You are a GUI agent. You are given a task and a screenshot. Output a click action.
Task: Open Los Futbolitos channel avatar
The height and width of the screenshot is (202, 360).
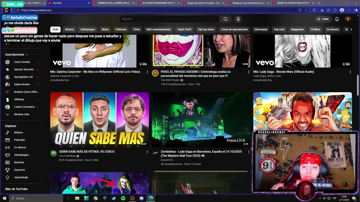(x=54, y=153)
